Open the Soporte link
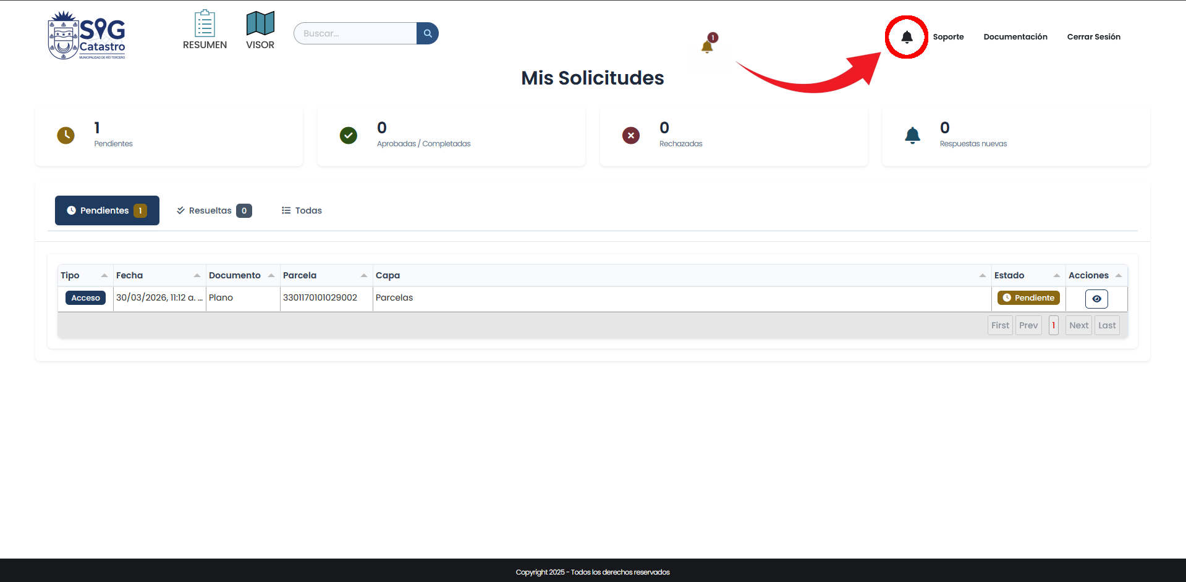 (x=948, y=37)
